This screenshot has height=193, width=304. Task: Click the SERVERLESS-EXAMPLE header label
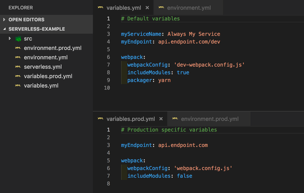[37, 29]
